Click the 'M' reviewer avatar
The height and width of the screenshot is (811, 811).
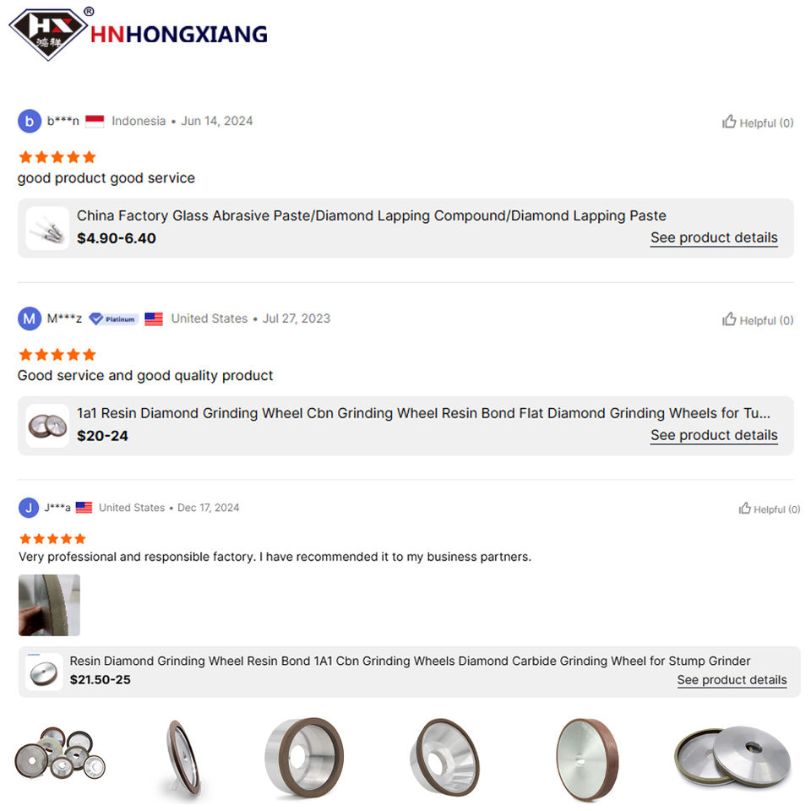30,318
